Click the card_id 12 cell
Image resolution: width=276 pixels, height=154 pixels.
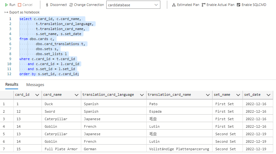28,111
